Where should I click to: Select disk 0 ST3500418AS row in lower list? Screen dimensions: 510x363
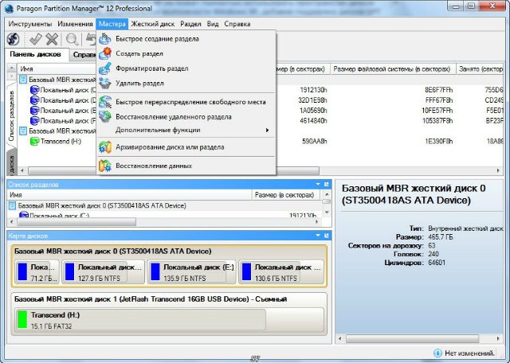click(164, 205)
